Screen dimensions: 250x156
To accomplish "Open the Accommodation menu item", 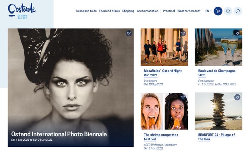I will tap(147, 11).
